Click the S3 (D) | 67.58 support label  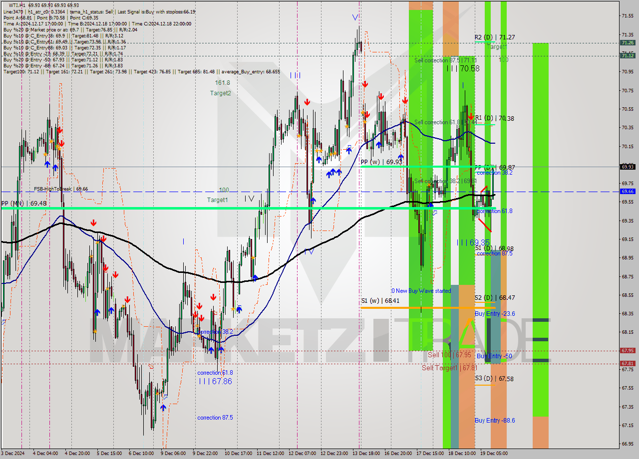[494, 379]
